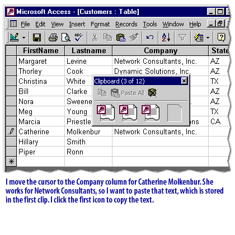Click the cell 'Thorley'
This screenshot has width=235, height=235.
41,71
